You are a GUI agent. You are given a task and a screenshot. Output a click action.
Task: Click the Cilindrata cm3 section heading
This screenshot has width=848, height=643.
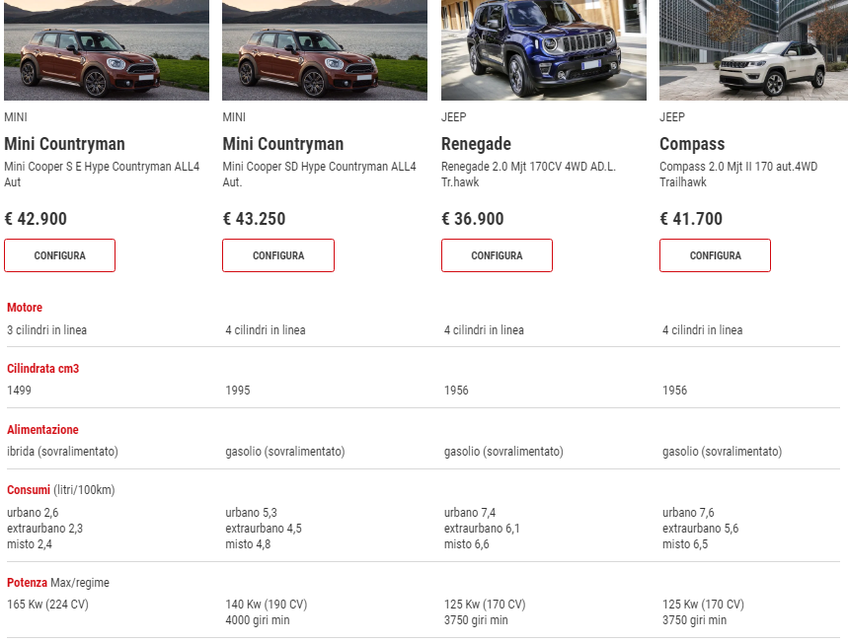pyautogui.click(x=42, y=369)
